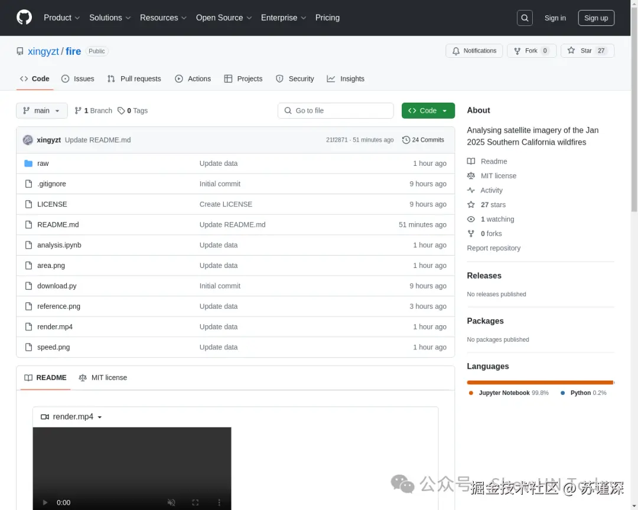Open the green Code dropdown
This screenshot has height=510, width=638.
pyautogui.click(x=428, y=110)
